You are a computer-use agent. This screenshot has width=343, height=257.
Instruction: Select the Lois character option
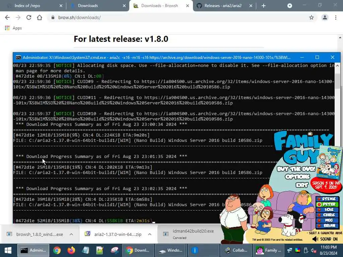[x=327, y=209]
